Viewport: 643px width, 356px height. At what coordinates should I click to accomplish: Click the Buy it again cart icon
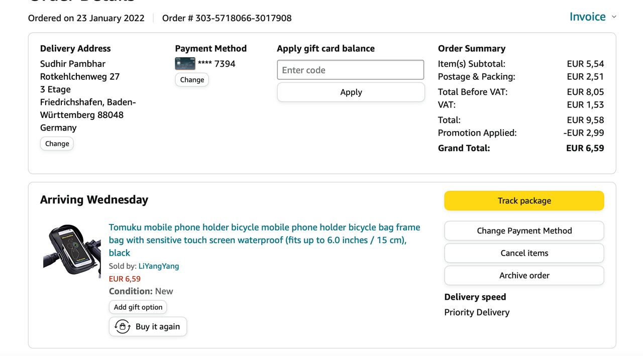pos(123,326)
